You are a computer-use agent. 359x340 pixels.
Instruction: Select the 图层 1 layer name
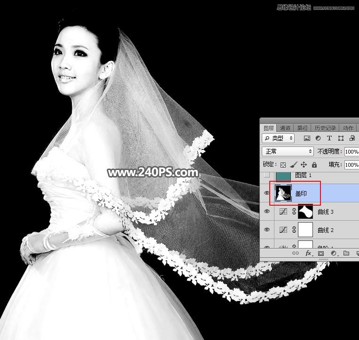point(303,175)
